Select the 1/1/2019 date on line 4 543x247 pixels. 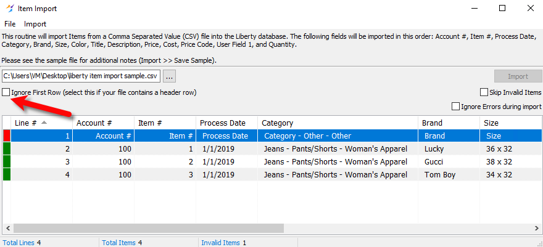pyautogui.click(x=227, y=175)
